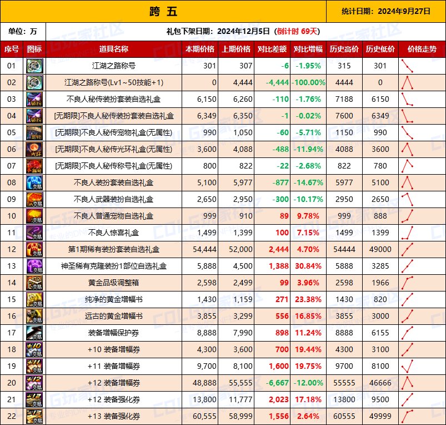Viewport: 446px width, 425px height.
Task: Select the name 黄金品级调整箱
Action: 114,283
